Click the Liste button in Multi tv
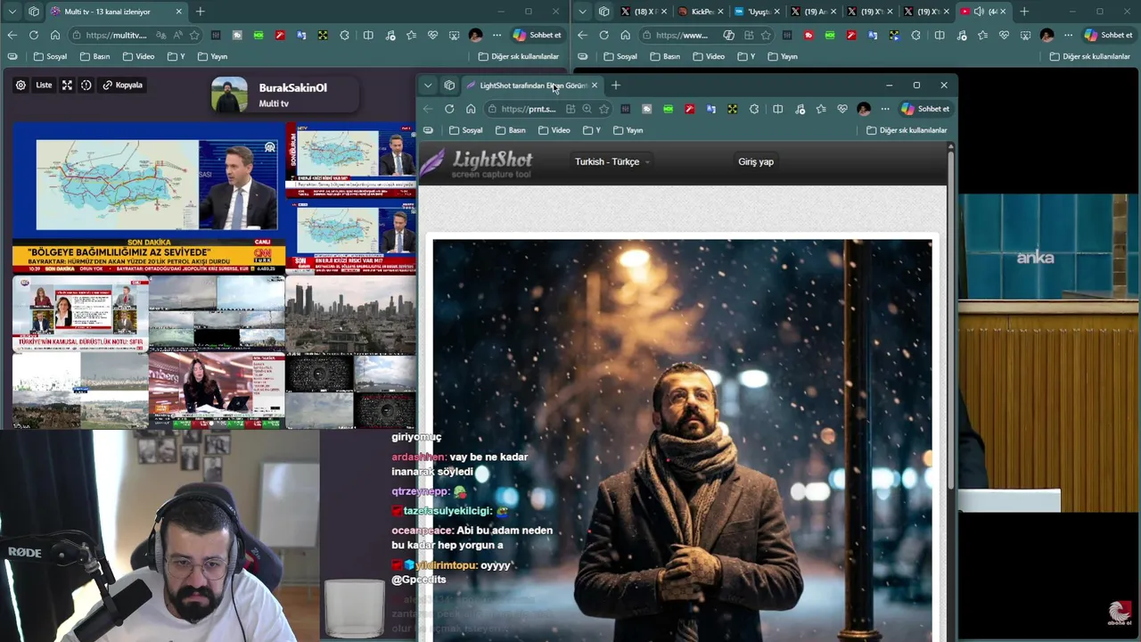This screenshot has height=642, width=1141. click(44, 86)
